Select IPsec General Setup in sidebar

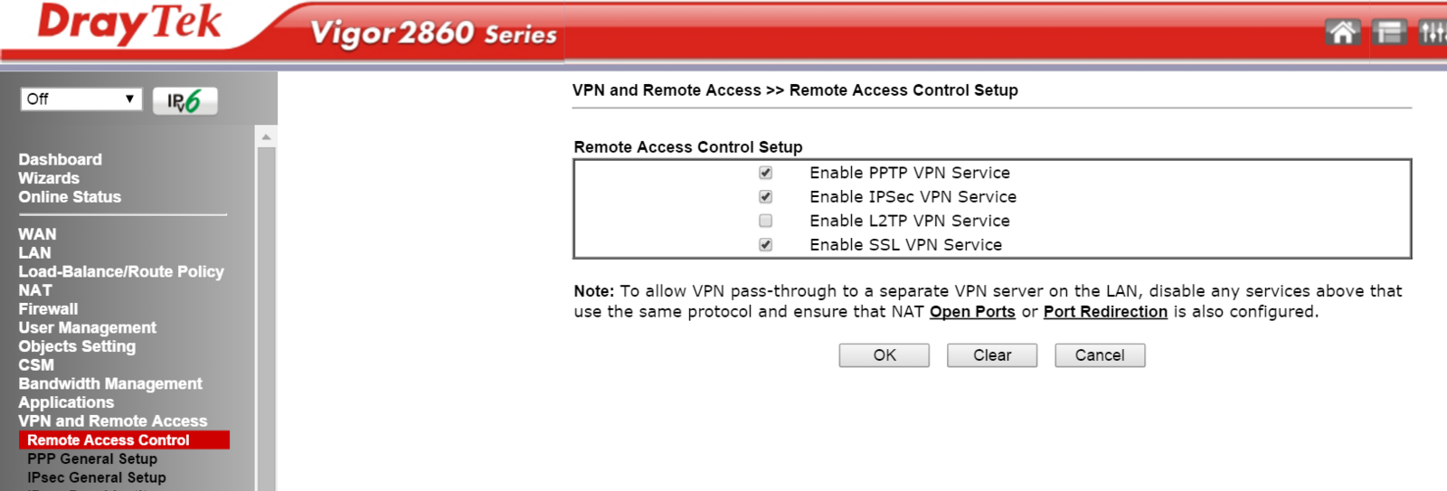(x=97, y=477)
